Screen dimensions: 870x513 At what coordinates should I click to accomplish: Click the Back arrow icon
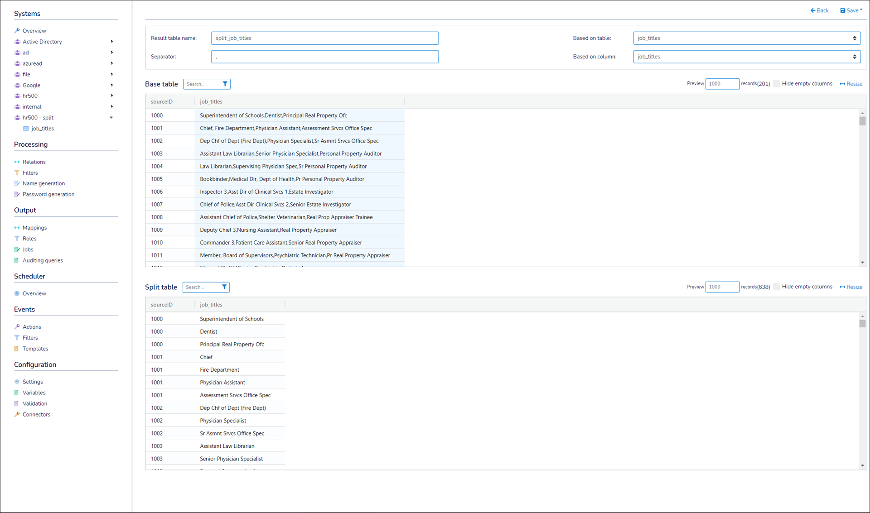813,10
